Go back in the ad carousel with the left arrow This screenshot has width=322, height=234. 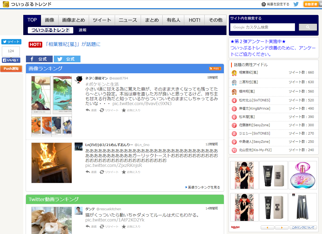[x=267, y=227]
